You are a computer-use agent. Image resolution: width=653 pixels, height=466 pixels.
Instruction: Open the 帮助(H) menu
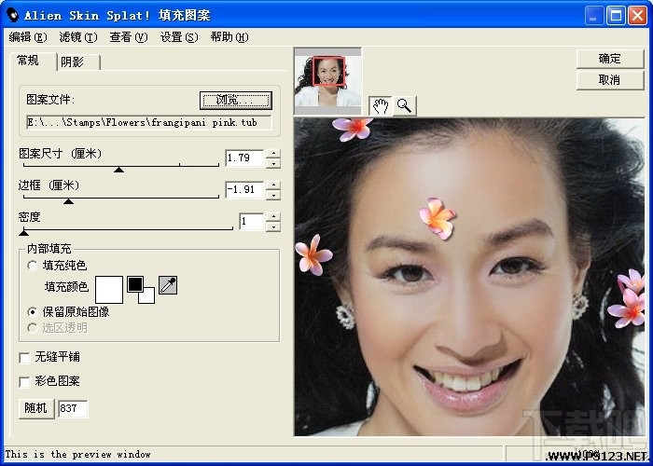(x=229, y=37)
